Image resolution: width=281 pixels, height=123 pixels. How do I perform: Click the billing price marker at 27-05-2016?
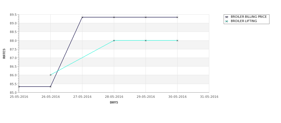[82, 17]
